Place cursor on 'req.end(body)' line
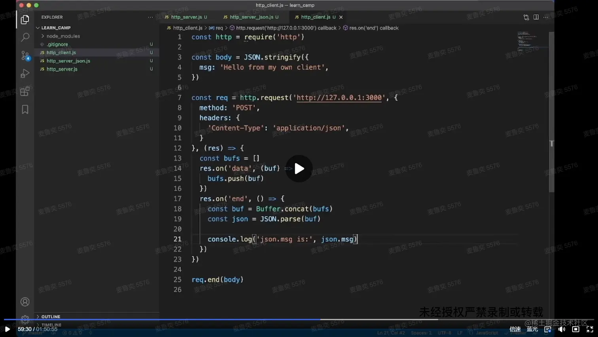598x337 pixels. [x=218, y=280]
